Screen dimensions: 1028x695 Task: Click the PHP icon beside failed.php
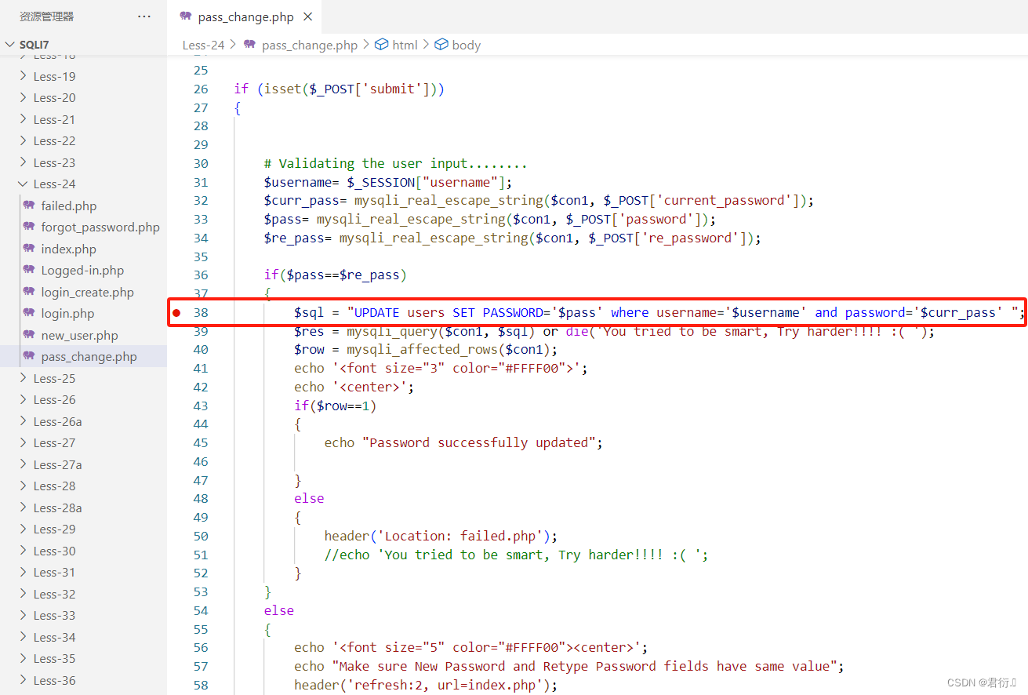pos(29,206)
